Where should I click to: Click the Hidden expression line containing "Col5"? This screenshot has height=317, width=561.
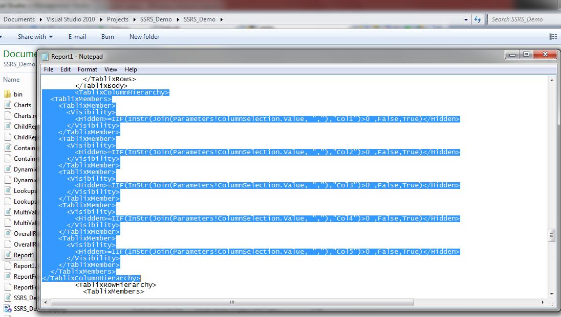pos(267,252)
